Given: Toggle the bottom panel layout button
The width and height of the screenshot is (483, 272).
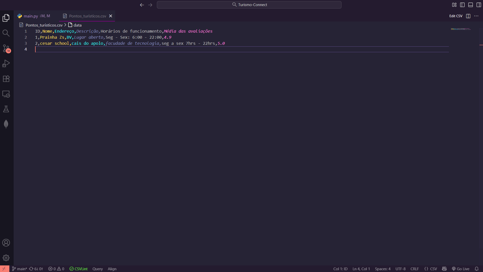Looking at the screenshot, I should [x=470, y=5].
